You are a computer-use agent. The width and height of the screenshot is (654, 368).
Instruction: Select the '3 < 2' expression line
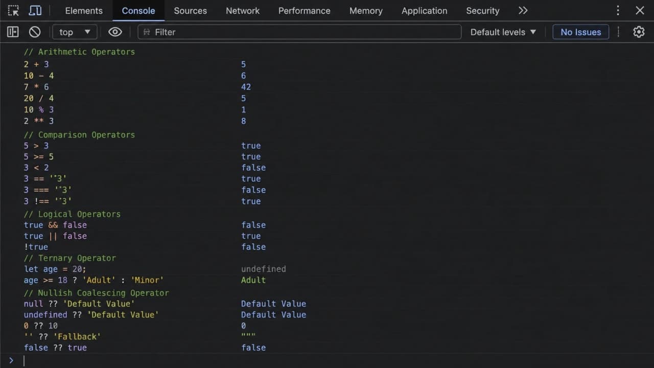[x=36, y=168]
